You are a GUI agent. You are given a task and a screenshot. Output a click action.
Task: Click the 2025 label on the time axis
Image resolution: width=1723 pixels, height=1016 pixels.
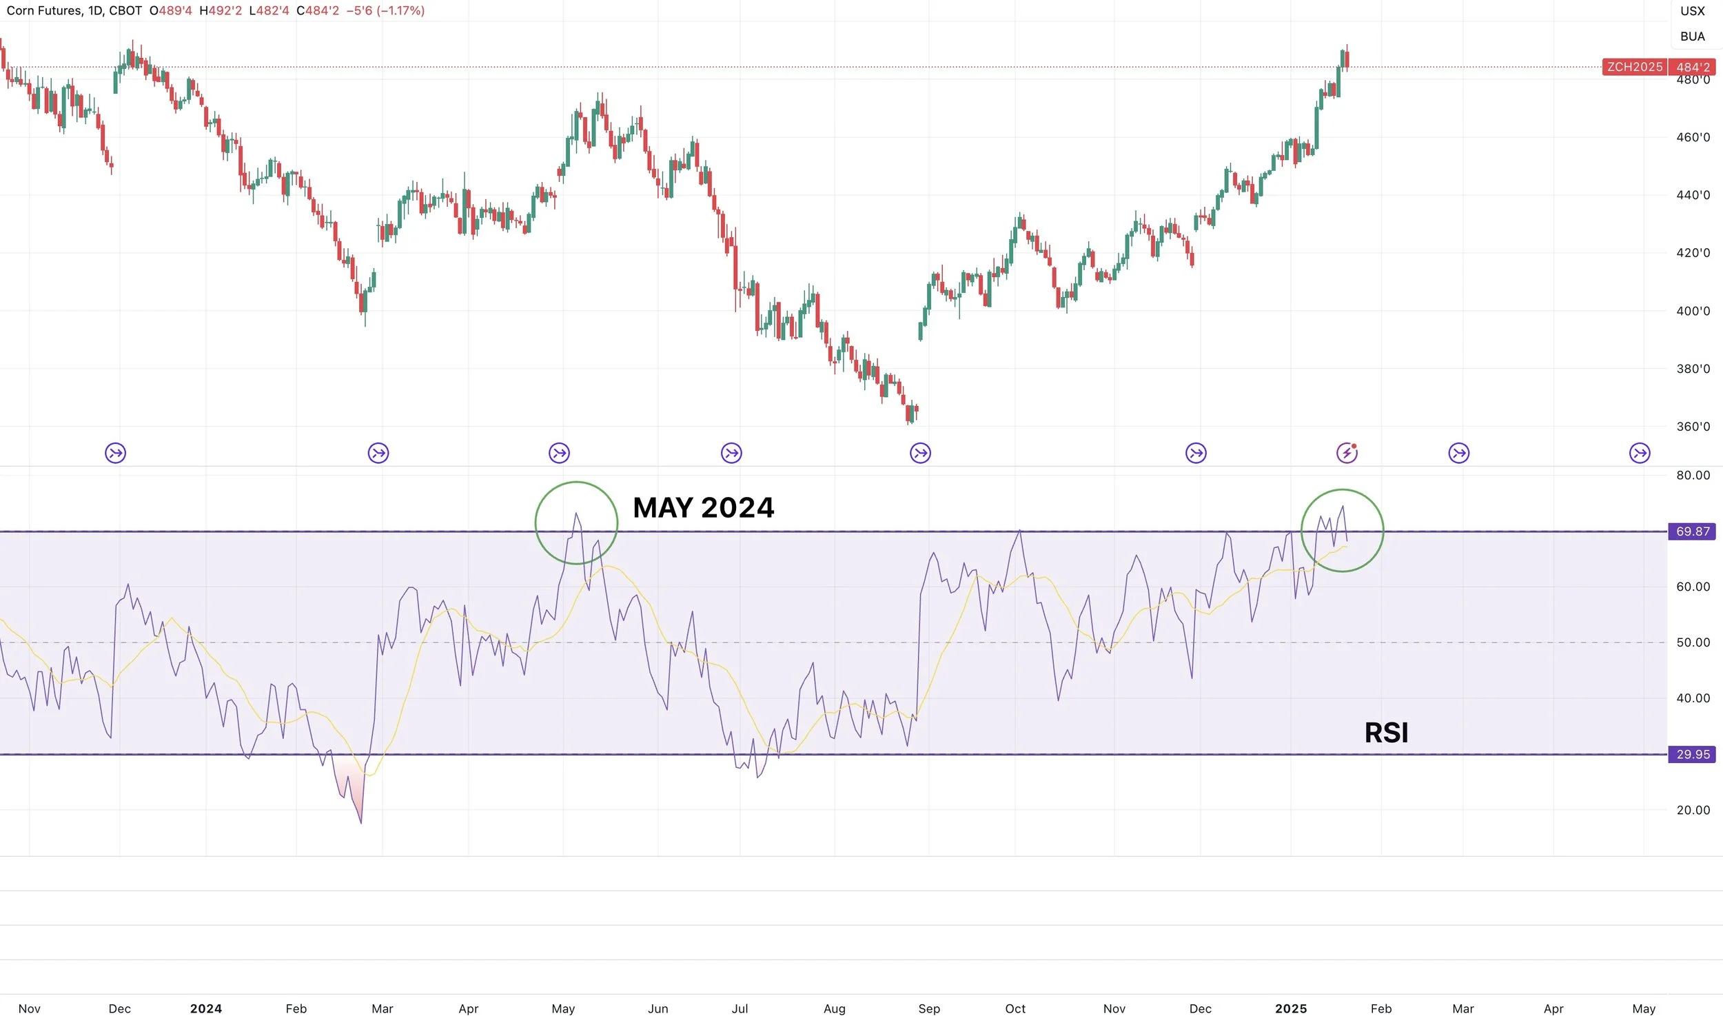[x=1290, y=1008]
